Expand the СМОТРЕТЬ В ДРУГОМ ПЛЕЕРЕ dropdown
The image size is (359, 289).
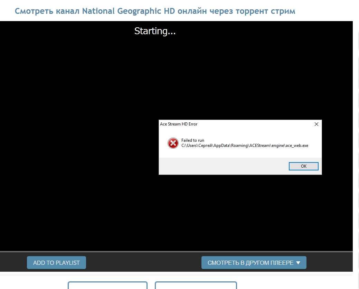pos(250,263)
